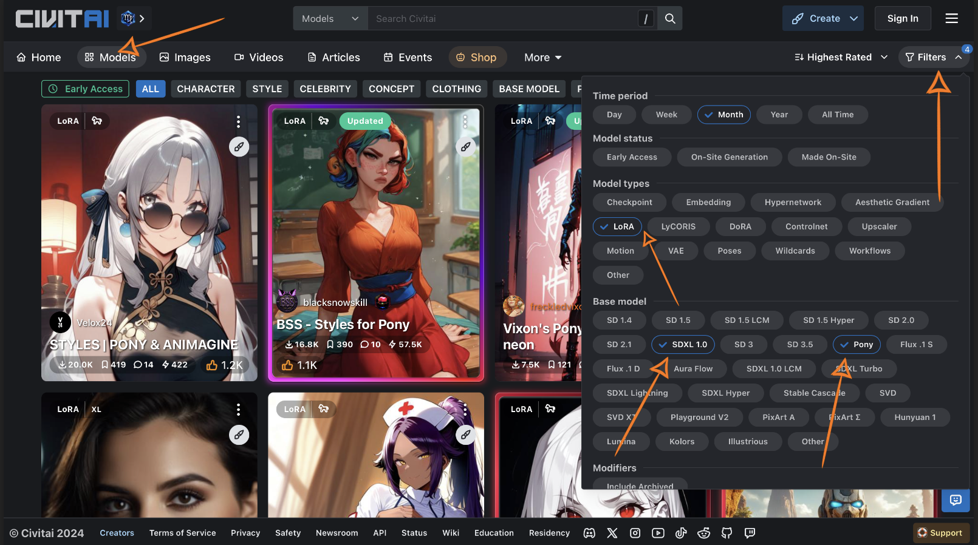Open three-dot menu on Velox24 card

238,122
